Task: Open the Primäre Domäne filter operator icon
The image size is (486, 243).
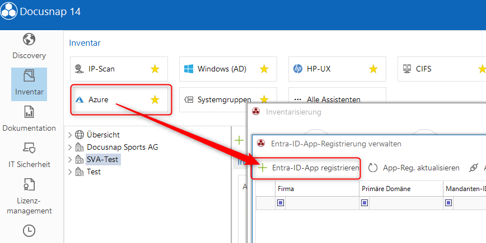Action: (x=364, y=203)
